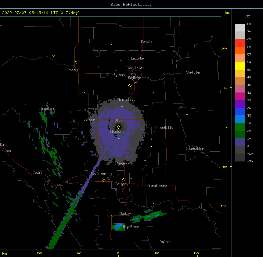The height and width of the screenshot is (257, 263).
Task: Click the dBZ legend heading
Action: [x=247, y=16]
